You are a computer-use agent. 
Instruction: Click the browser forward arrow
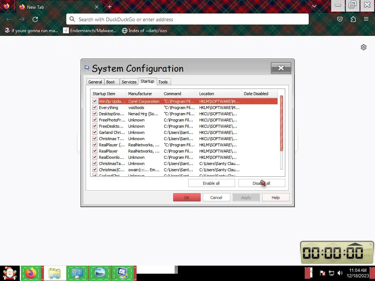click(x=22, y=19)
